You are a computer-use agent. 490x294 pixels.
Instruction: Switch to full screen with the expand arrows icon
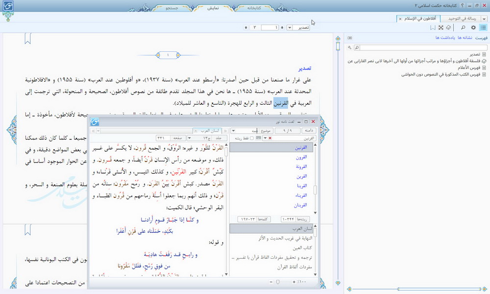coord(441,27)
